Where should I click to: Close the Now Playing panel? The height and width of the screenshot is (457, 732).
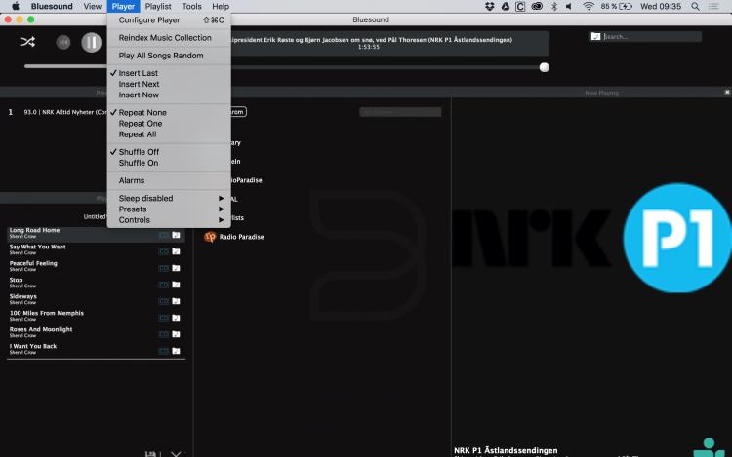[x=727, y=93]
